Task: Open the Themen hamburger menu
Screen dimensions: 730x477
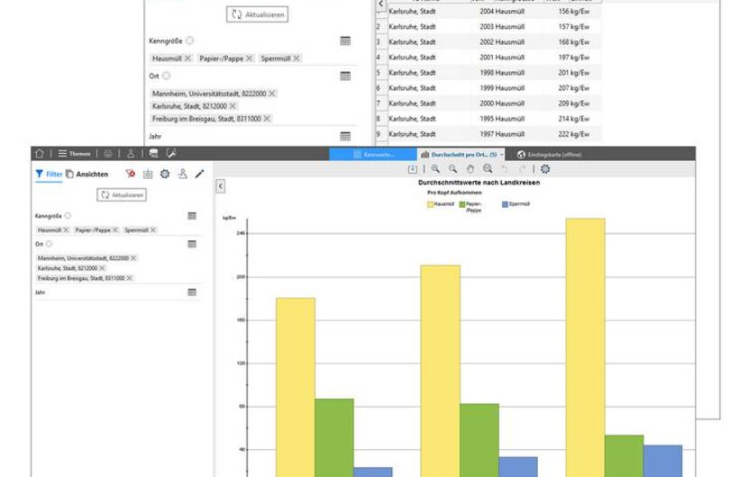Action: click(74, 153)
